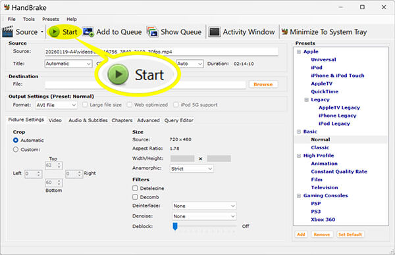Select Automatic crop radio button
The height and width of the screenshot is (255, 395).
tap(16, 140)
